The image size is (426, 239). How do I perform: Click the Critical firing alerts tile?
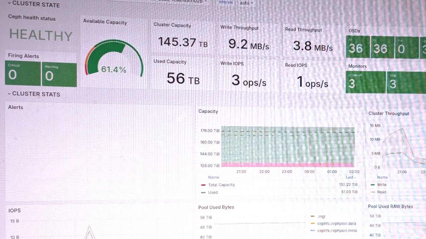pyautogui.click(x=23, y=74)
